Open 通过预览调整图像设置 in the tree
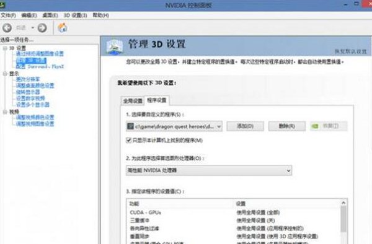Screen dimensions: 372x244 point(40,54)
